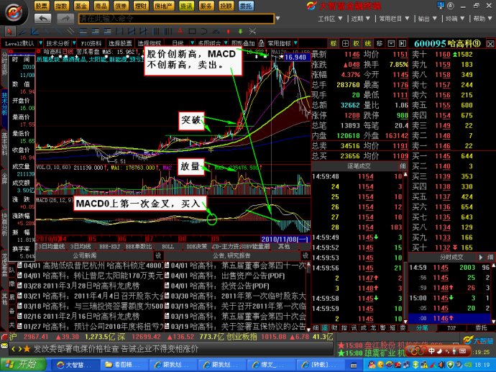Click the command input field
Screen dimensions: 496x372
pyautogui.click(x=176, y=19)
